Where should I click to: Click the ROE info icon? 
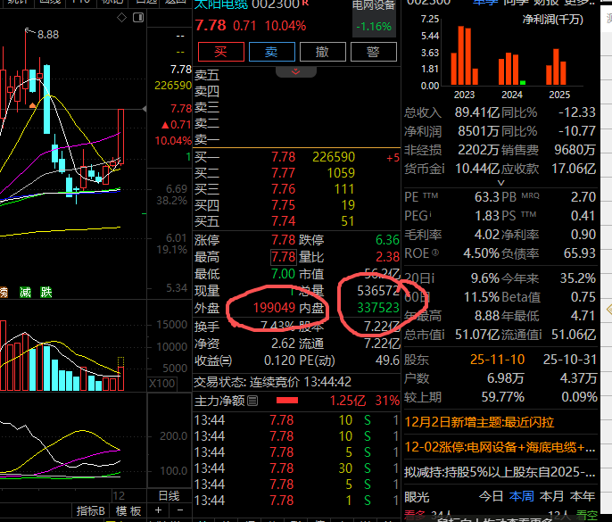(434, 253)
